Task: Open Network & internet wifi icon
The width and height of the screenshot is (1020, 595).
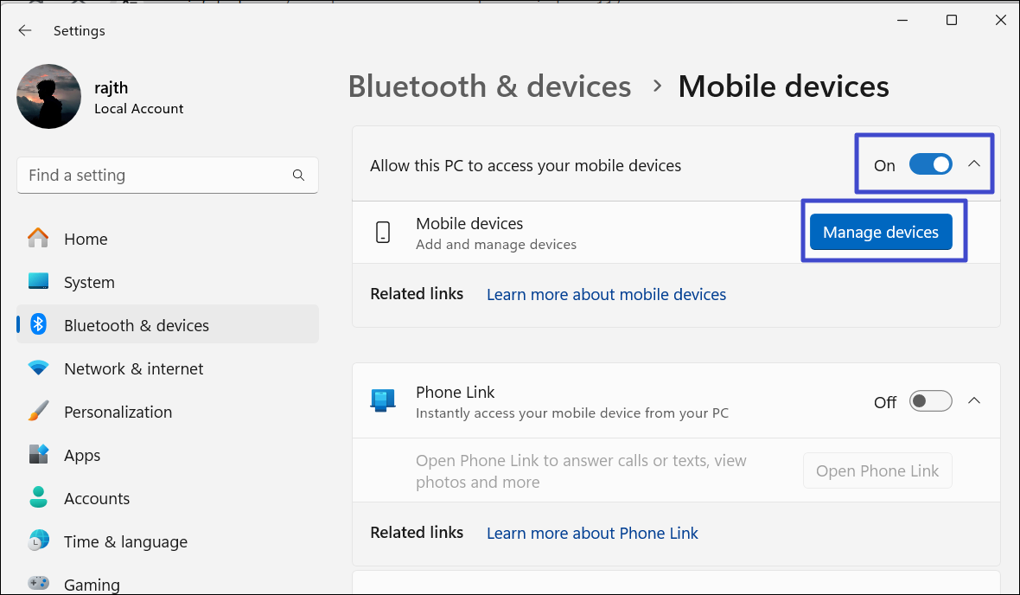Action: (x=38, y=368)
